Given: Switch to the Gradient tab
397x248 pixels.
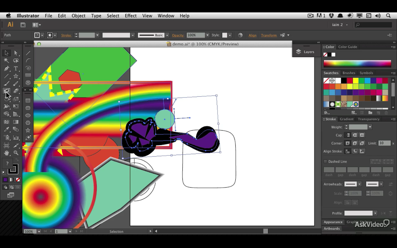Looking at the screenshot, I should (x=346, y=119).
